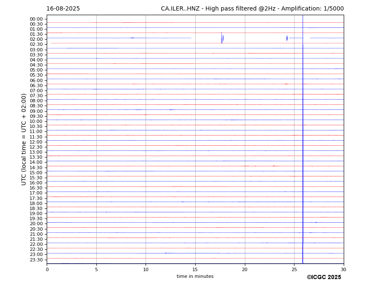
Task: Click the 15:00 time label
Action: (x=36, y=173)
